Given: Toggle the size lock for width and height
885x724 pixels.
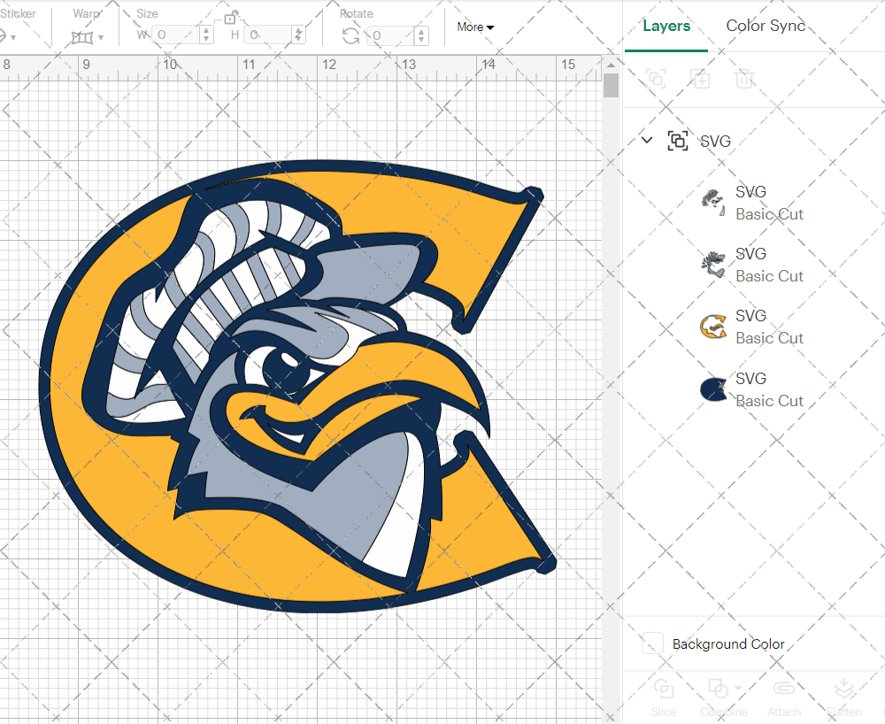Looking at the screenshot, I should coord(231,17).
